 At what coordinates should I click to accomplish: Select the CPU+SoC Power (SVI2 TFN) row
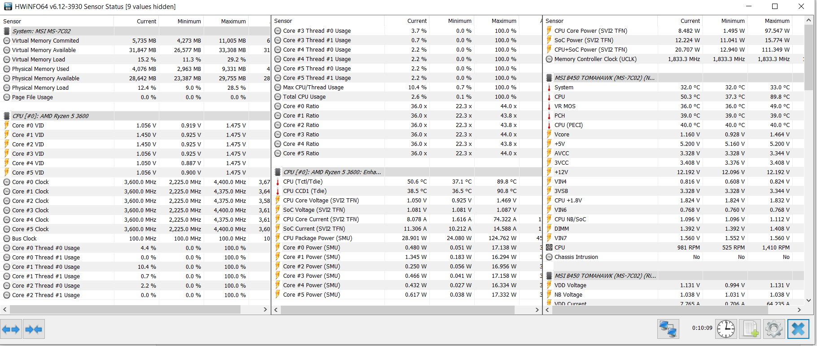coord(674,50)
